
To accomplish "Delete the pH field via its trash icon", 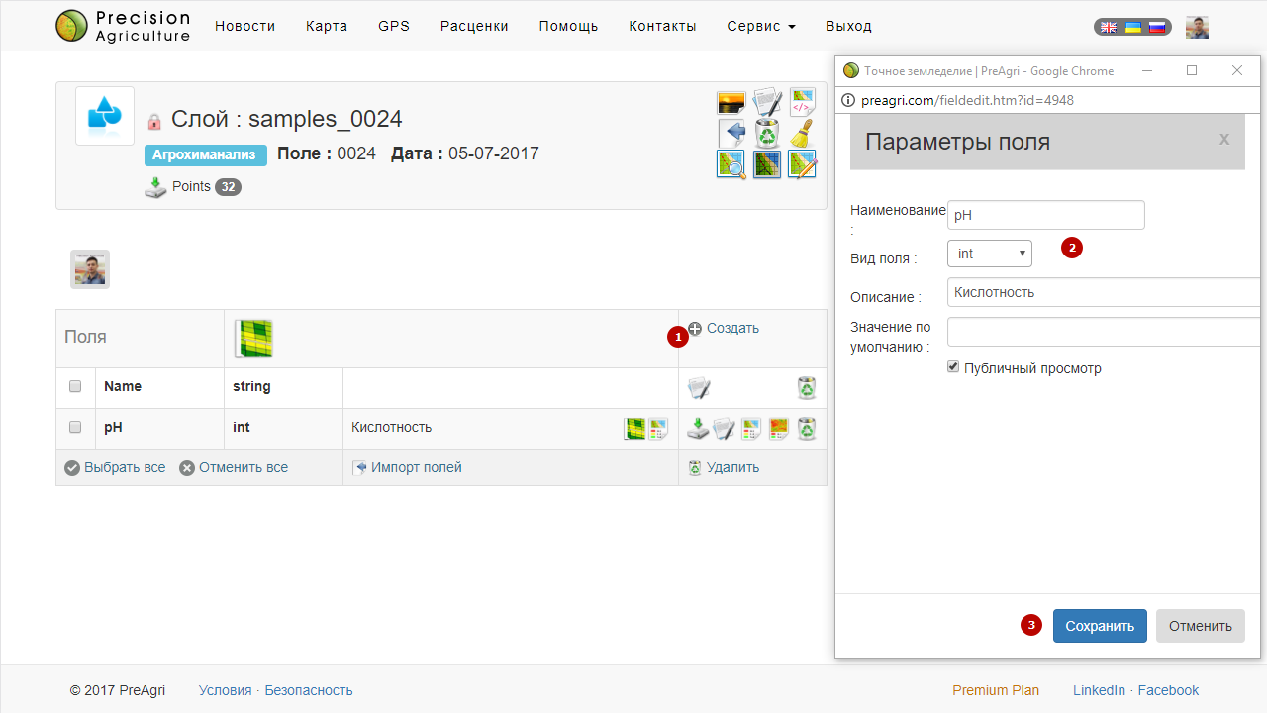I will click(x=808, y=429).
